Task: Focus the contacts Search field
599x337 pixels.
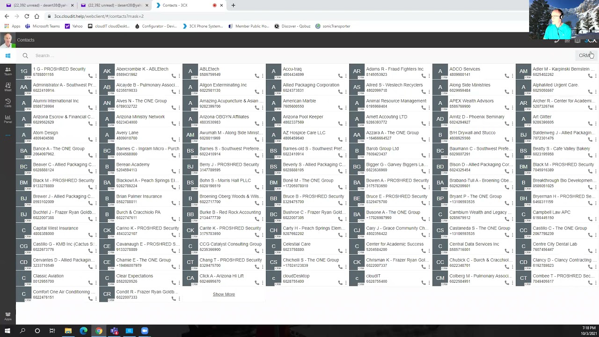Action: [299, 56]
